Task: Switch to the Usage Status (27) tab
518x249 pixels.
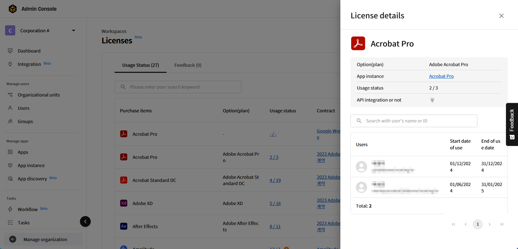Action: (141, 65)
